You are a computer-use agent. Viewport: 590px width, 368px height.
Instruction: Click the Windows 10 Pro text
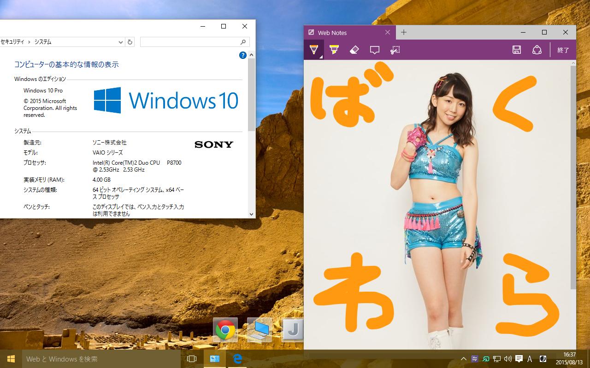point(43,91)
